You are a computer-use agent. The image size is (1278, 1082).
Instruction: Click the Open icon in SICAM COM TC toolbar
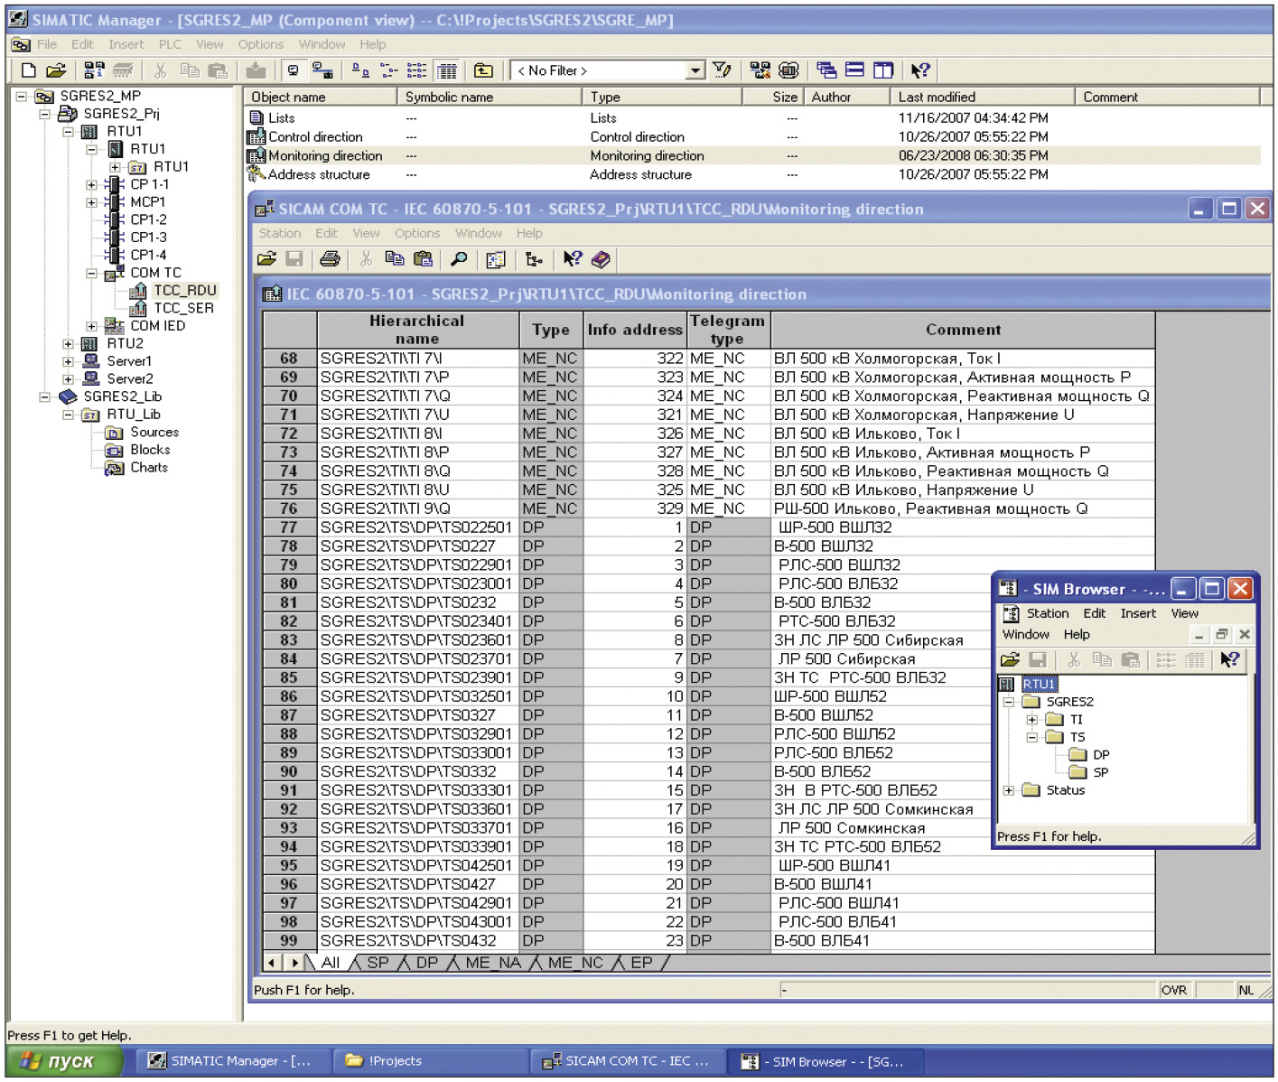tap(266, 259)
